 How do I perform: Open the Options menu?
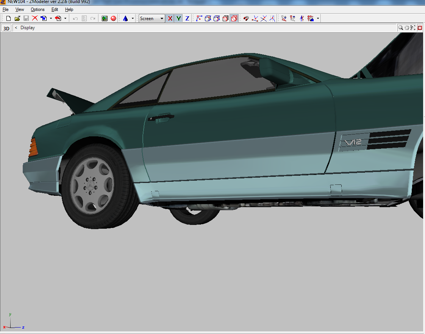pyautogui.click(x=37, y=9)
